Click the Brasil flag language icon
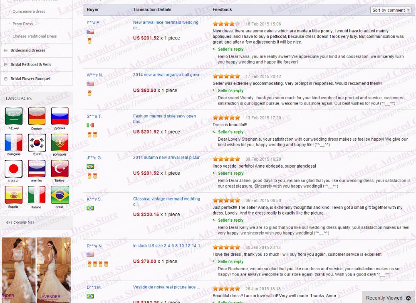 60,195
